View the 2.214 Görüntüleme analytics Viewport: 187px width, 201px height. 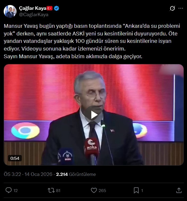76,174
